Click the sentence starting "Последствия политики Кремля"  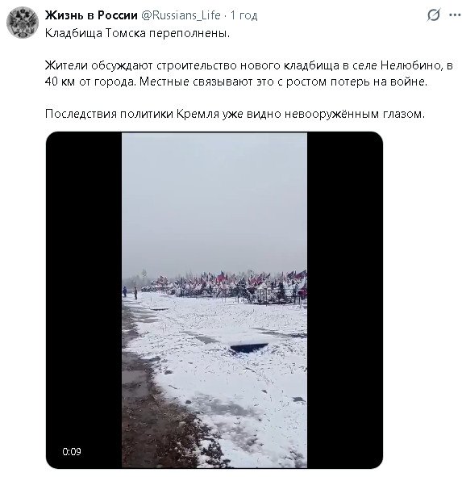click(235, 114)
